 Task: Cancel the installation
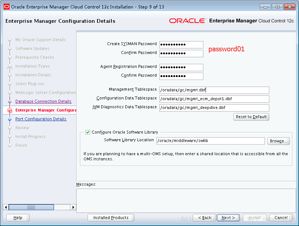(x=281, y=218)
